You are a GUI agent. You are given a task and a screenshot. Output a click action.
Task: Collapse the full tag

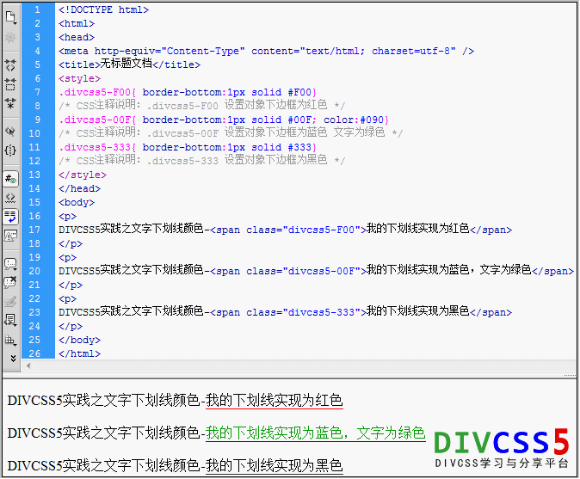(x=10, y=65)
